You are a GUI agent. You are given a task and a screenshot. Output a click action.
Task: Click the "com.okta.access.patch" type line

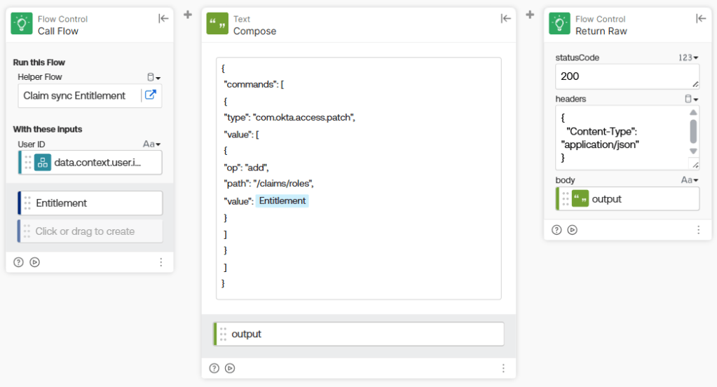289,118
